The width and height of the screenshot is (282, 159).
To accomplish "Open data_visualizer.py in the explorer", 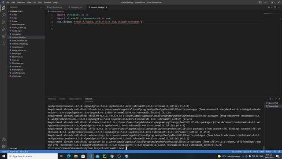I will (x=19, y=41).
